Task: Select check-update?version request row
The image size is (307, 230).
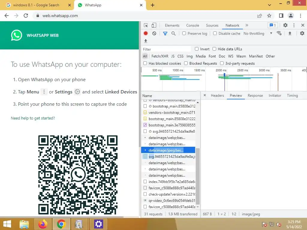Action: (x=168, y=194)
